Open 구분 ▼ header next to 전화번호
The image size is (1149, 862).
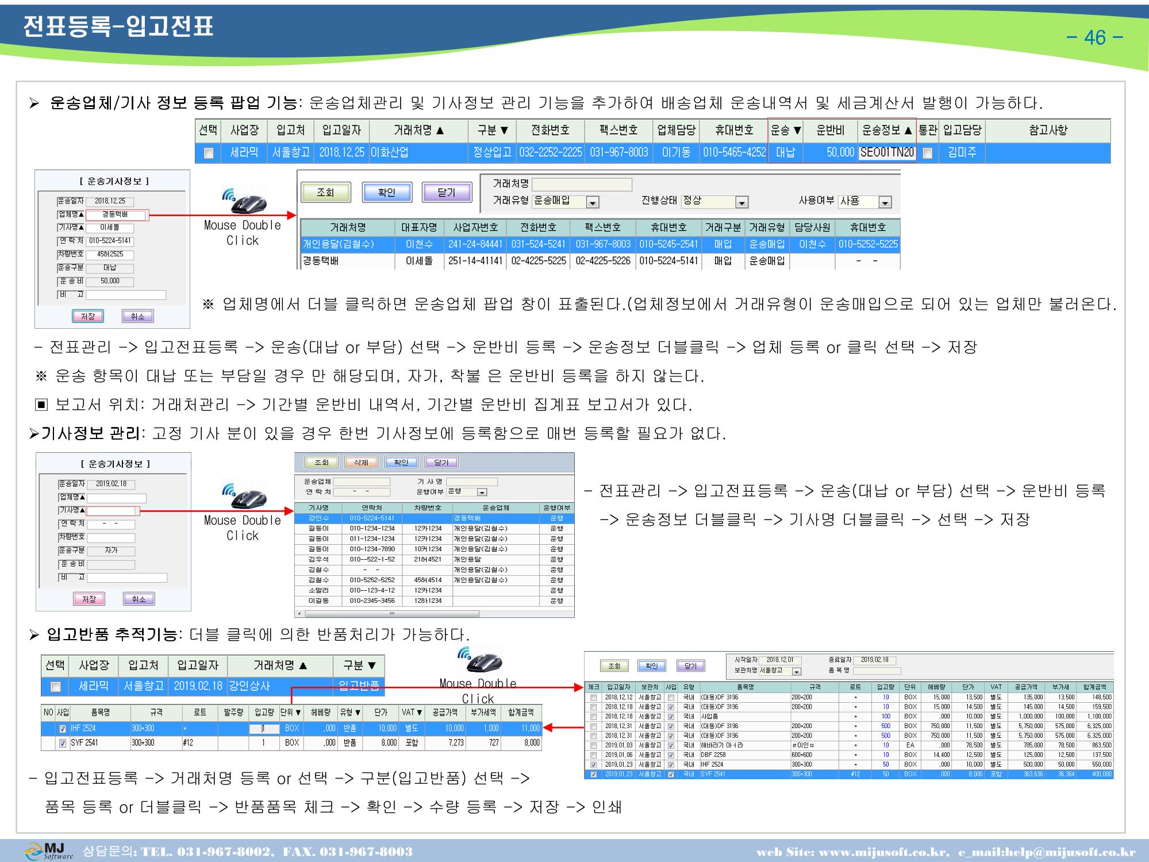(x=492, y=130)
